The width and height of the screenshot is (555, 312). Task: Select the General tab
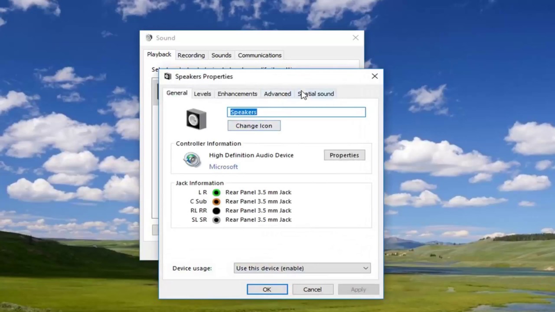177,93
